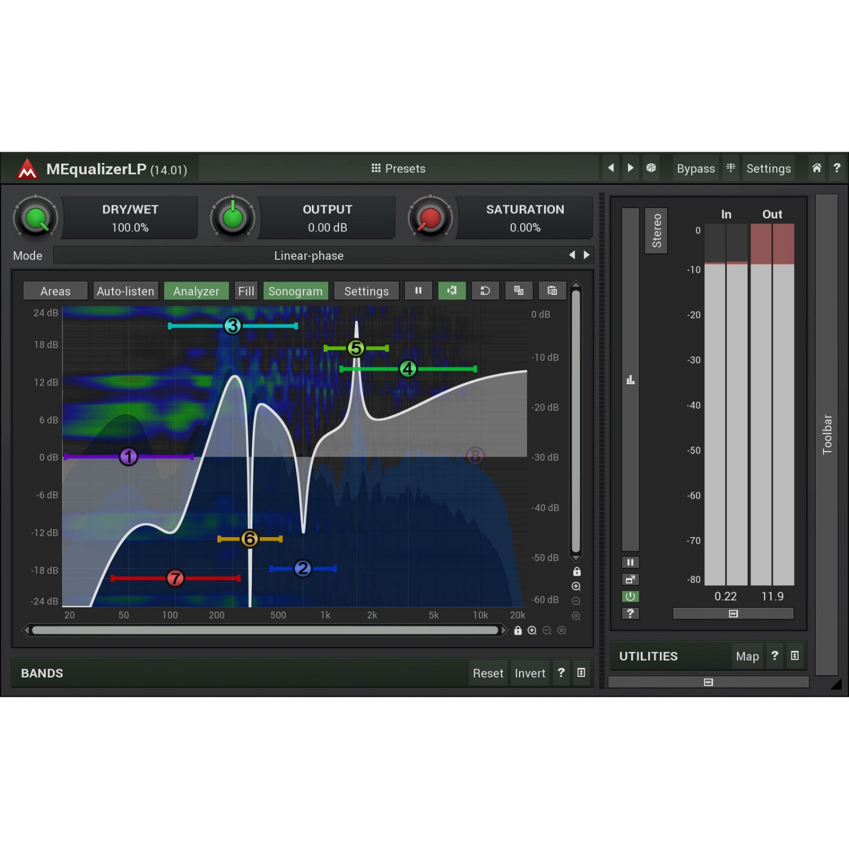The width and height of the screenshot is (849, 849).
Task: Open the Bands help question mark
Action: click(x=561, y=673)
